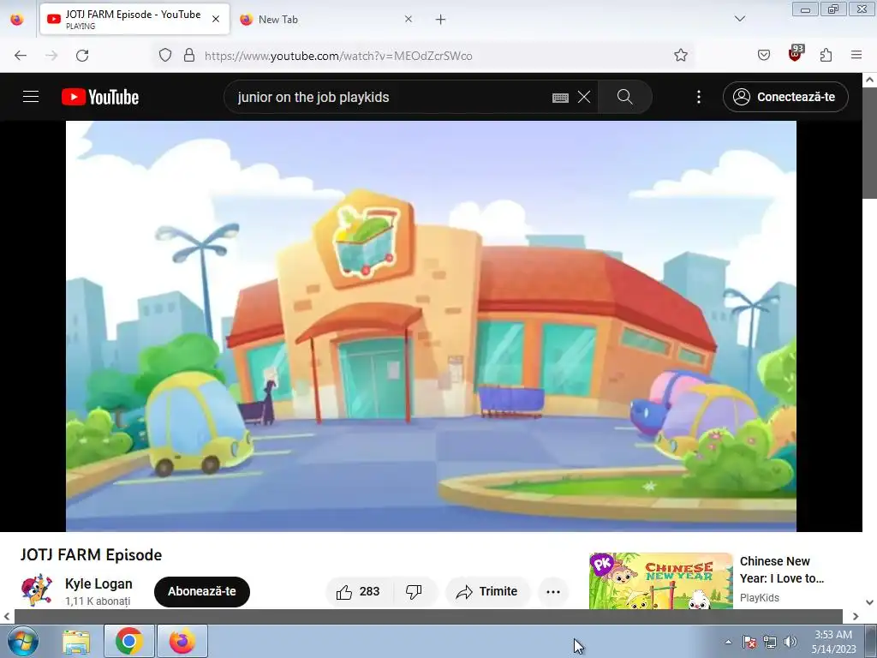Open network status tray icon
Viewport: 877px width, 658px height.
coord(770,642)
